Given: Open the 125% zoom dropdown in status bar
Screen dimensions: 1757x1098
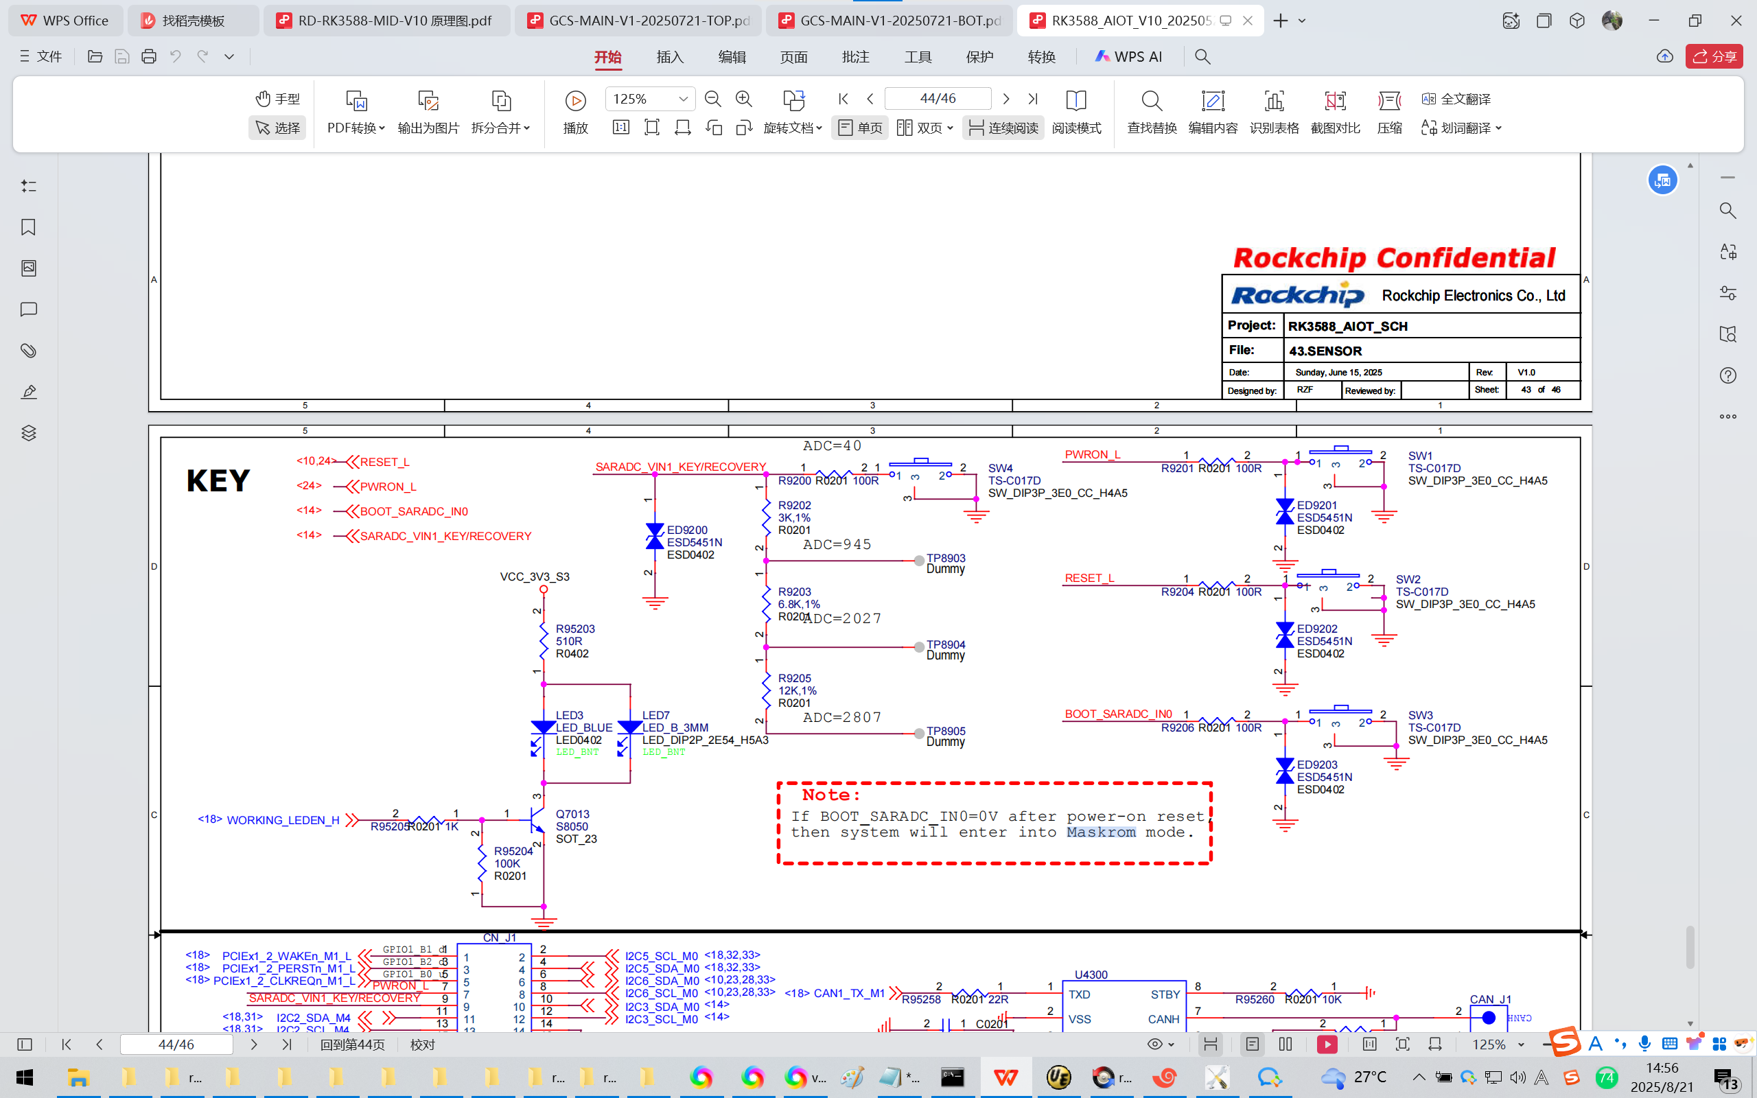Looking at the screenshot, I should (1498, 1044).
